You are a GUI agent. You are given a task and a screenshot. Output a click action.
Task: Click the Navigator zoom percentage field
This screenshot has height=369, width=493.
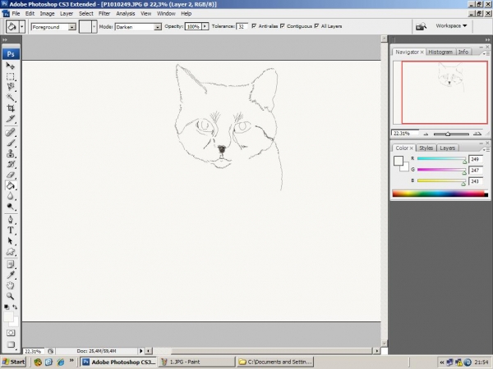(405, 134)
